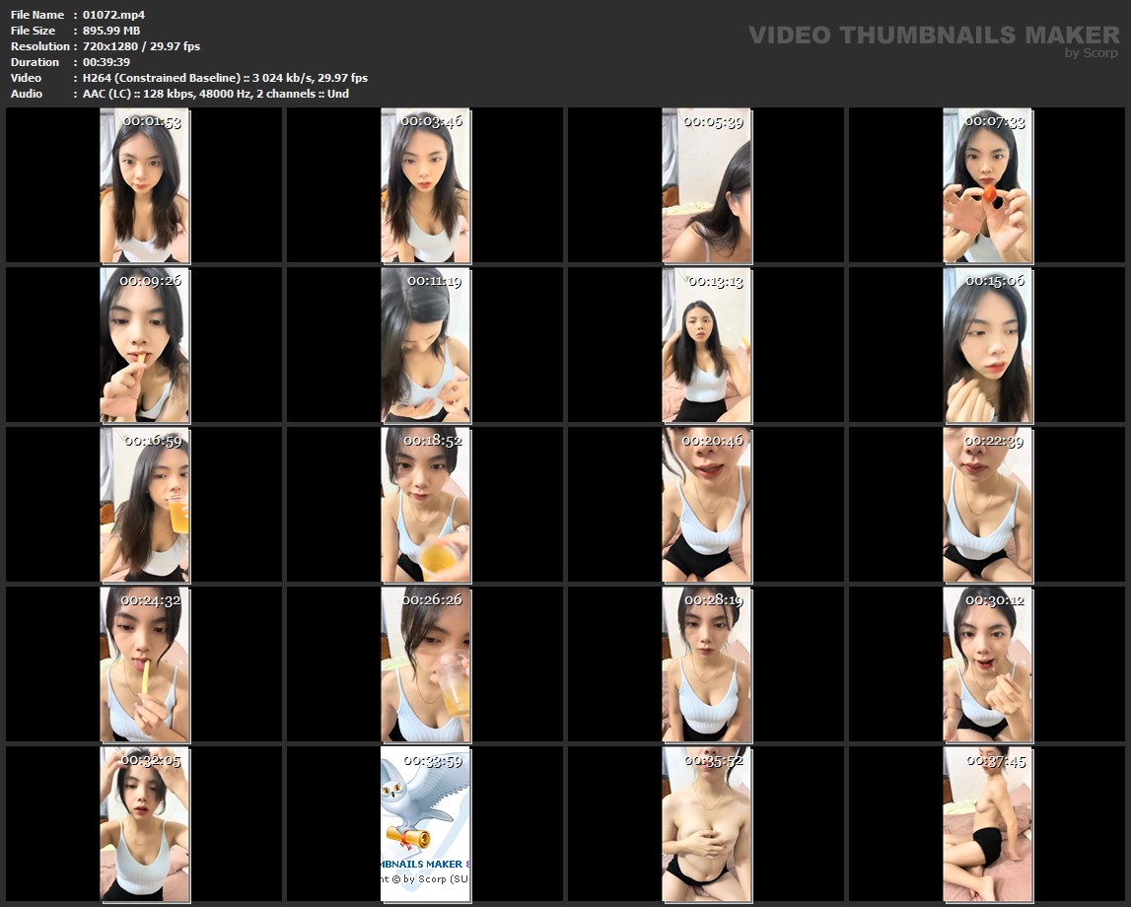The height and width of the screenshot is (907, 1131).
Task: Select the frame at 00:28:19
Action: point(706,664)
